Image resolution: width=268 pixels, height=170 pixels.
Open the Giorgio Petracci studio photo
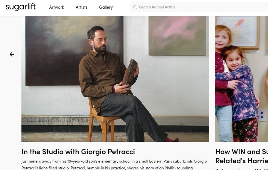[115, 79]
